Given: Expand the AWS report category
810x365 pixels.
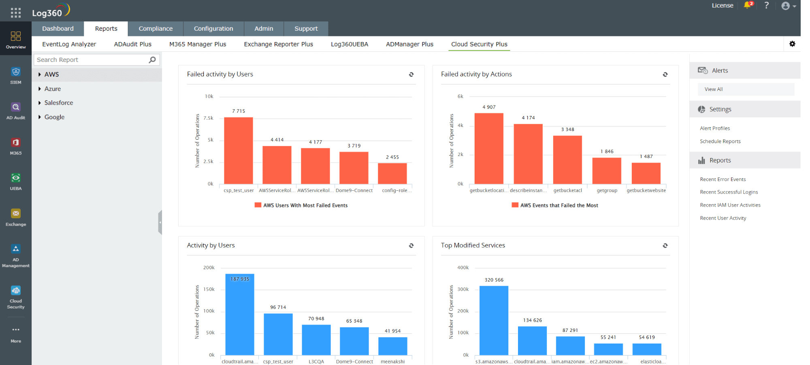Looking at the screenshot, I should click(x=52, y=74).
